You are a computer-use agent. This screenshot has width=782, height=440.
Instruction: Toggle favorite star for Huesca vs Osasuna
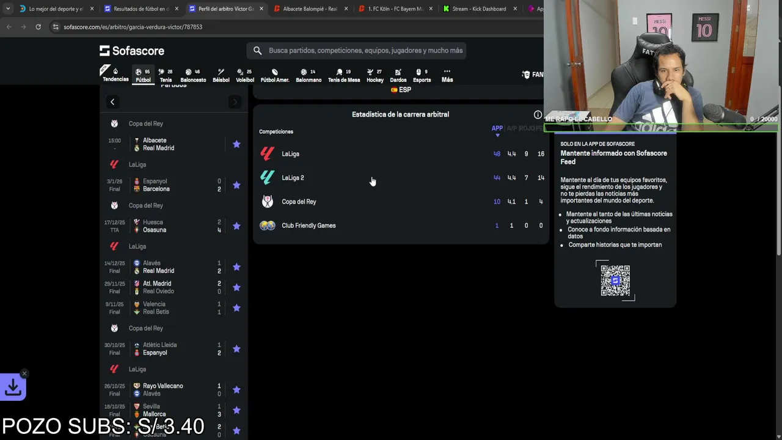236,226
